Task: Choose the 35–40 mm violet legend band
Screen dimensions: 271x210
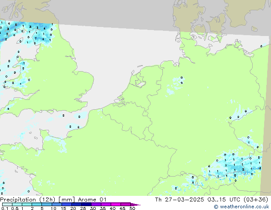Action: [106, 204]
